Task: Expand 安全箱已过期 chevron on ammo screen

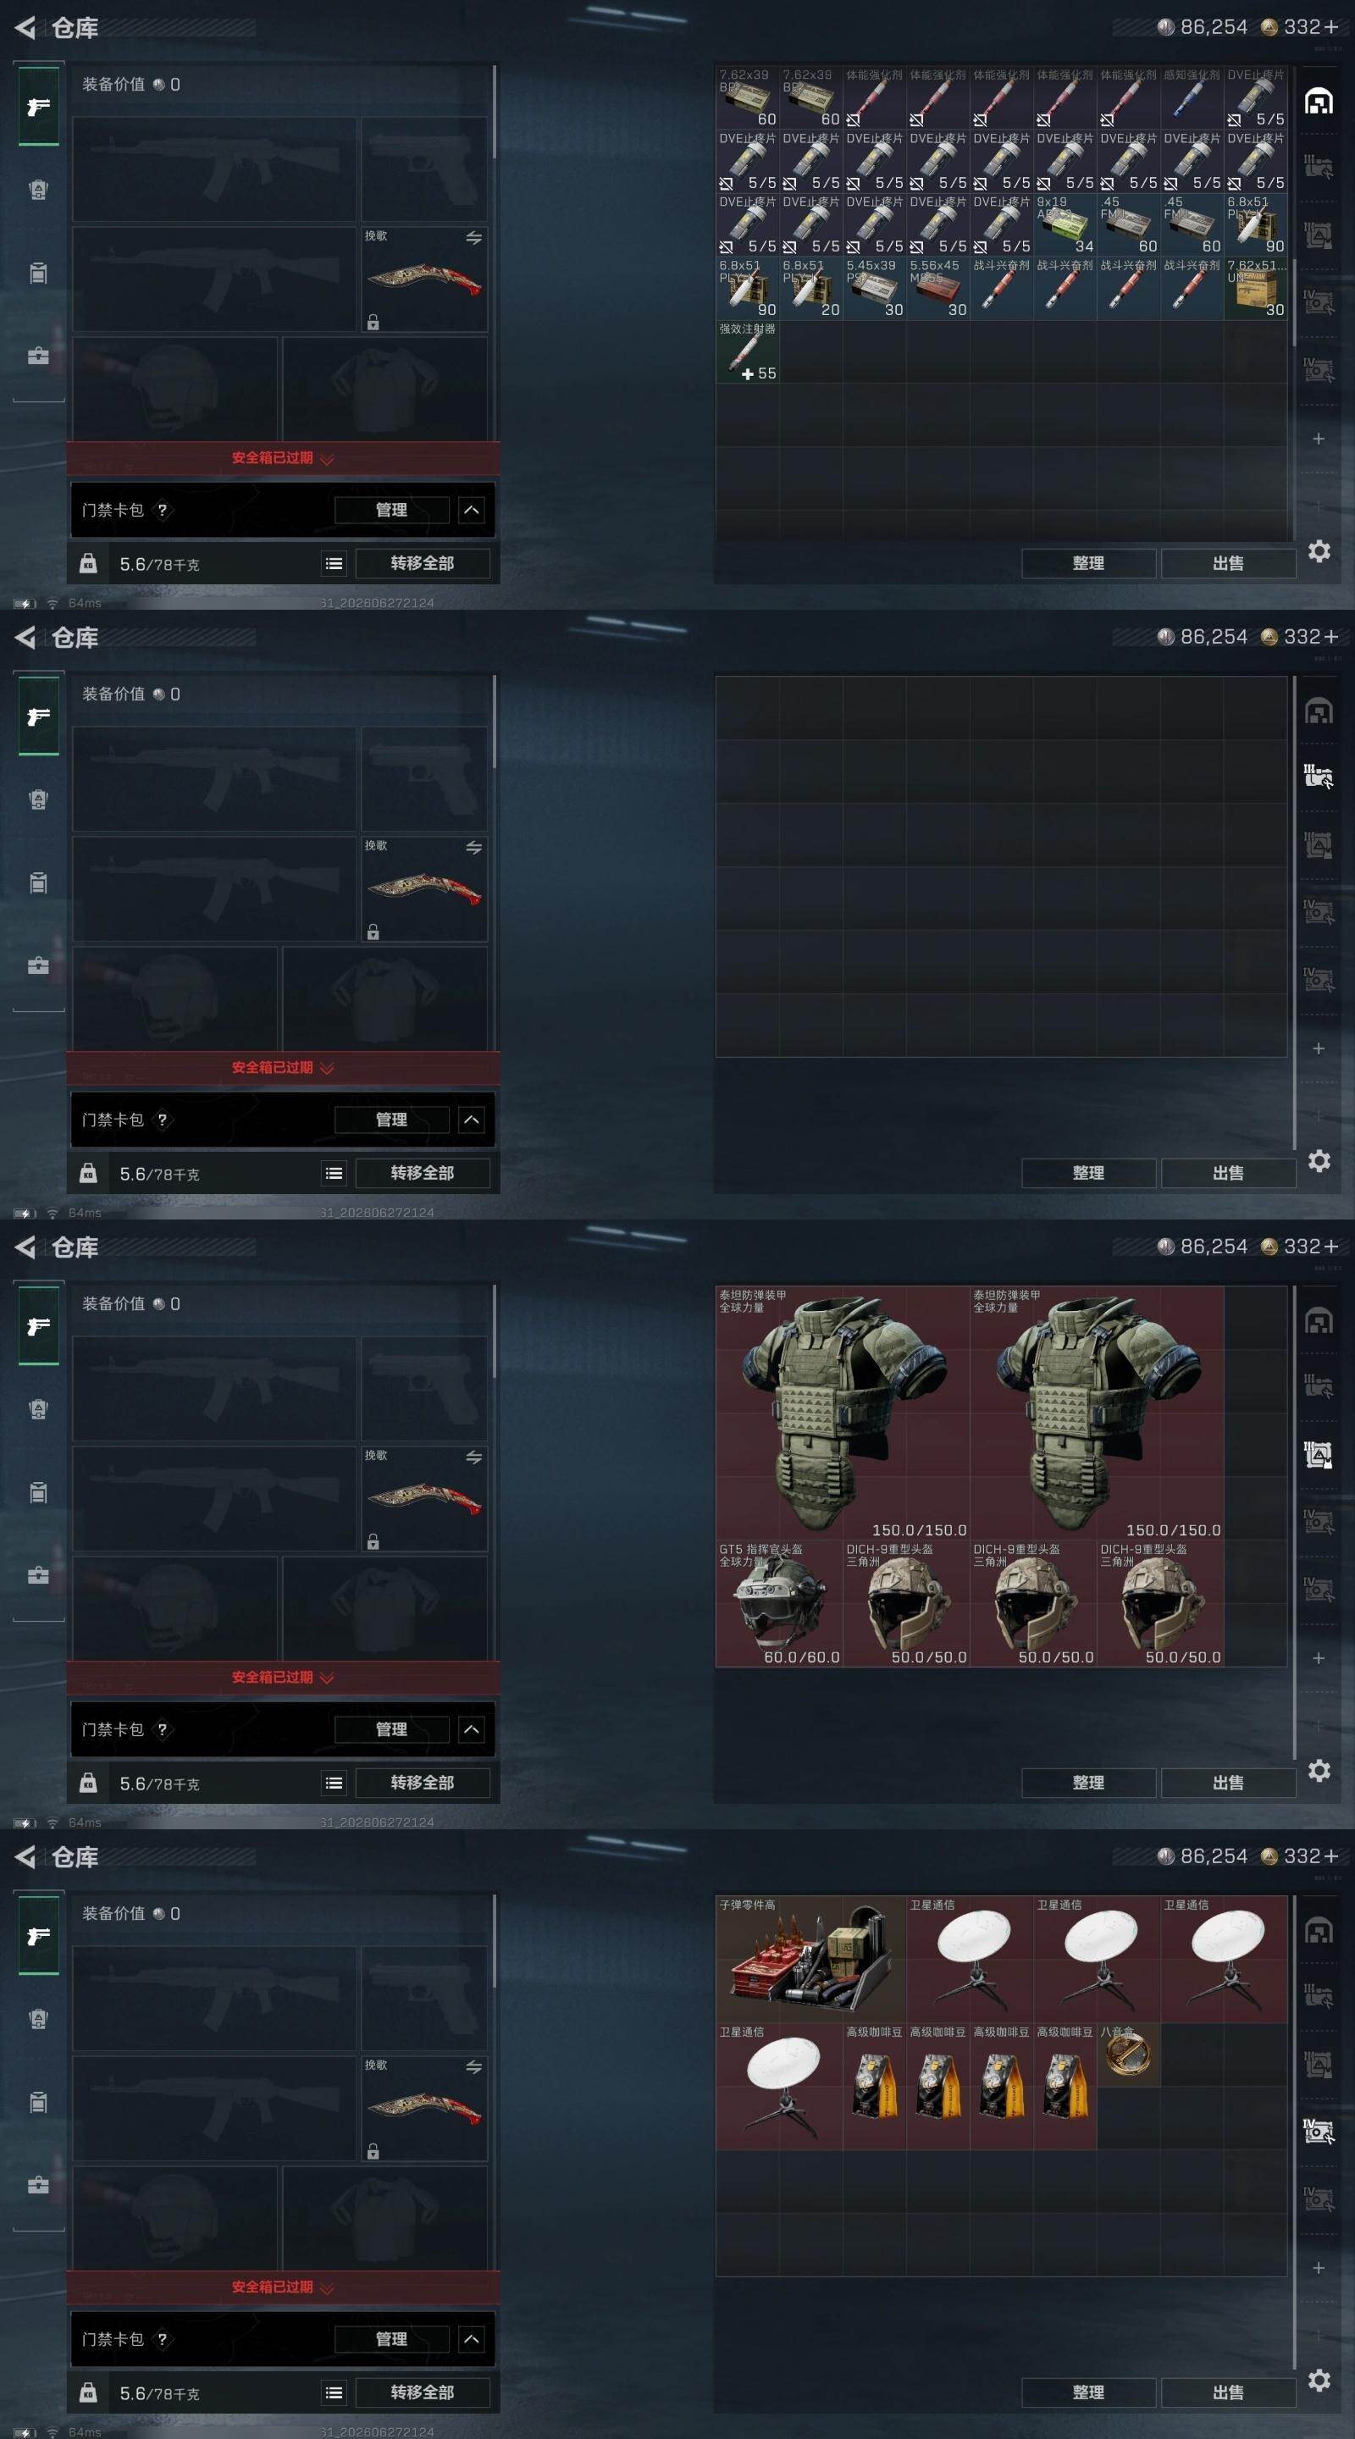Action: [x=327, y=459]
